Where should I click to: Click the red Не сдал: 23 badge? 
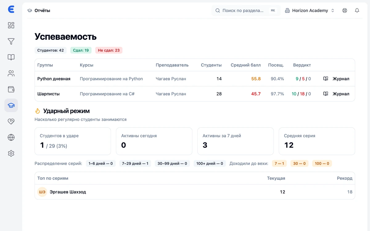point(109,50)
